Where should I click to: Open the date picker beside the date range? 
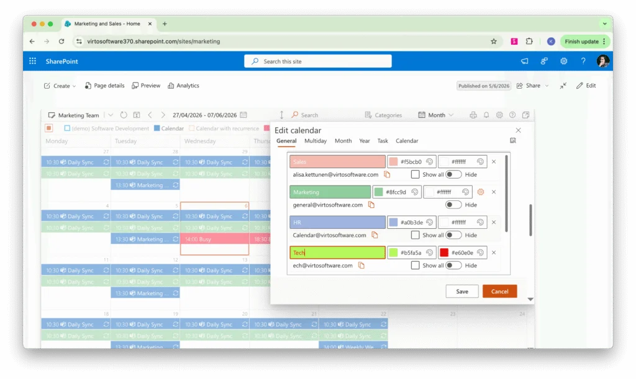click(x=243, y=115)
